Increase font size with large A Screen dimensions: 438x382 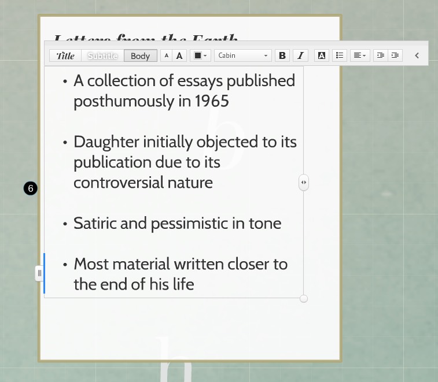click(179, 56)
